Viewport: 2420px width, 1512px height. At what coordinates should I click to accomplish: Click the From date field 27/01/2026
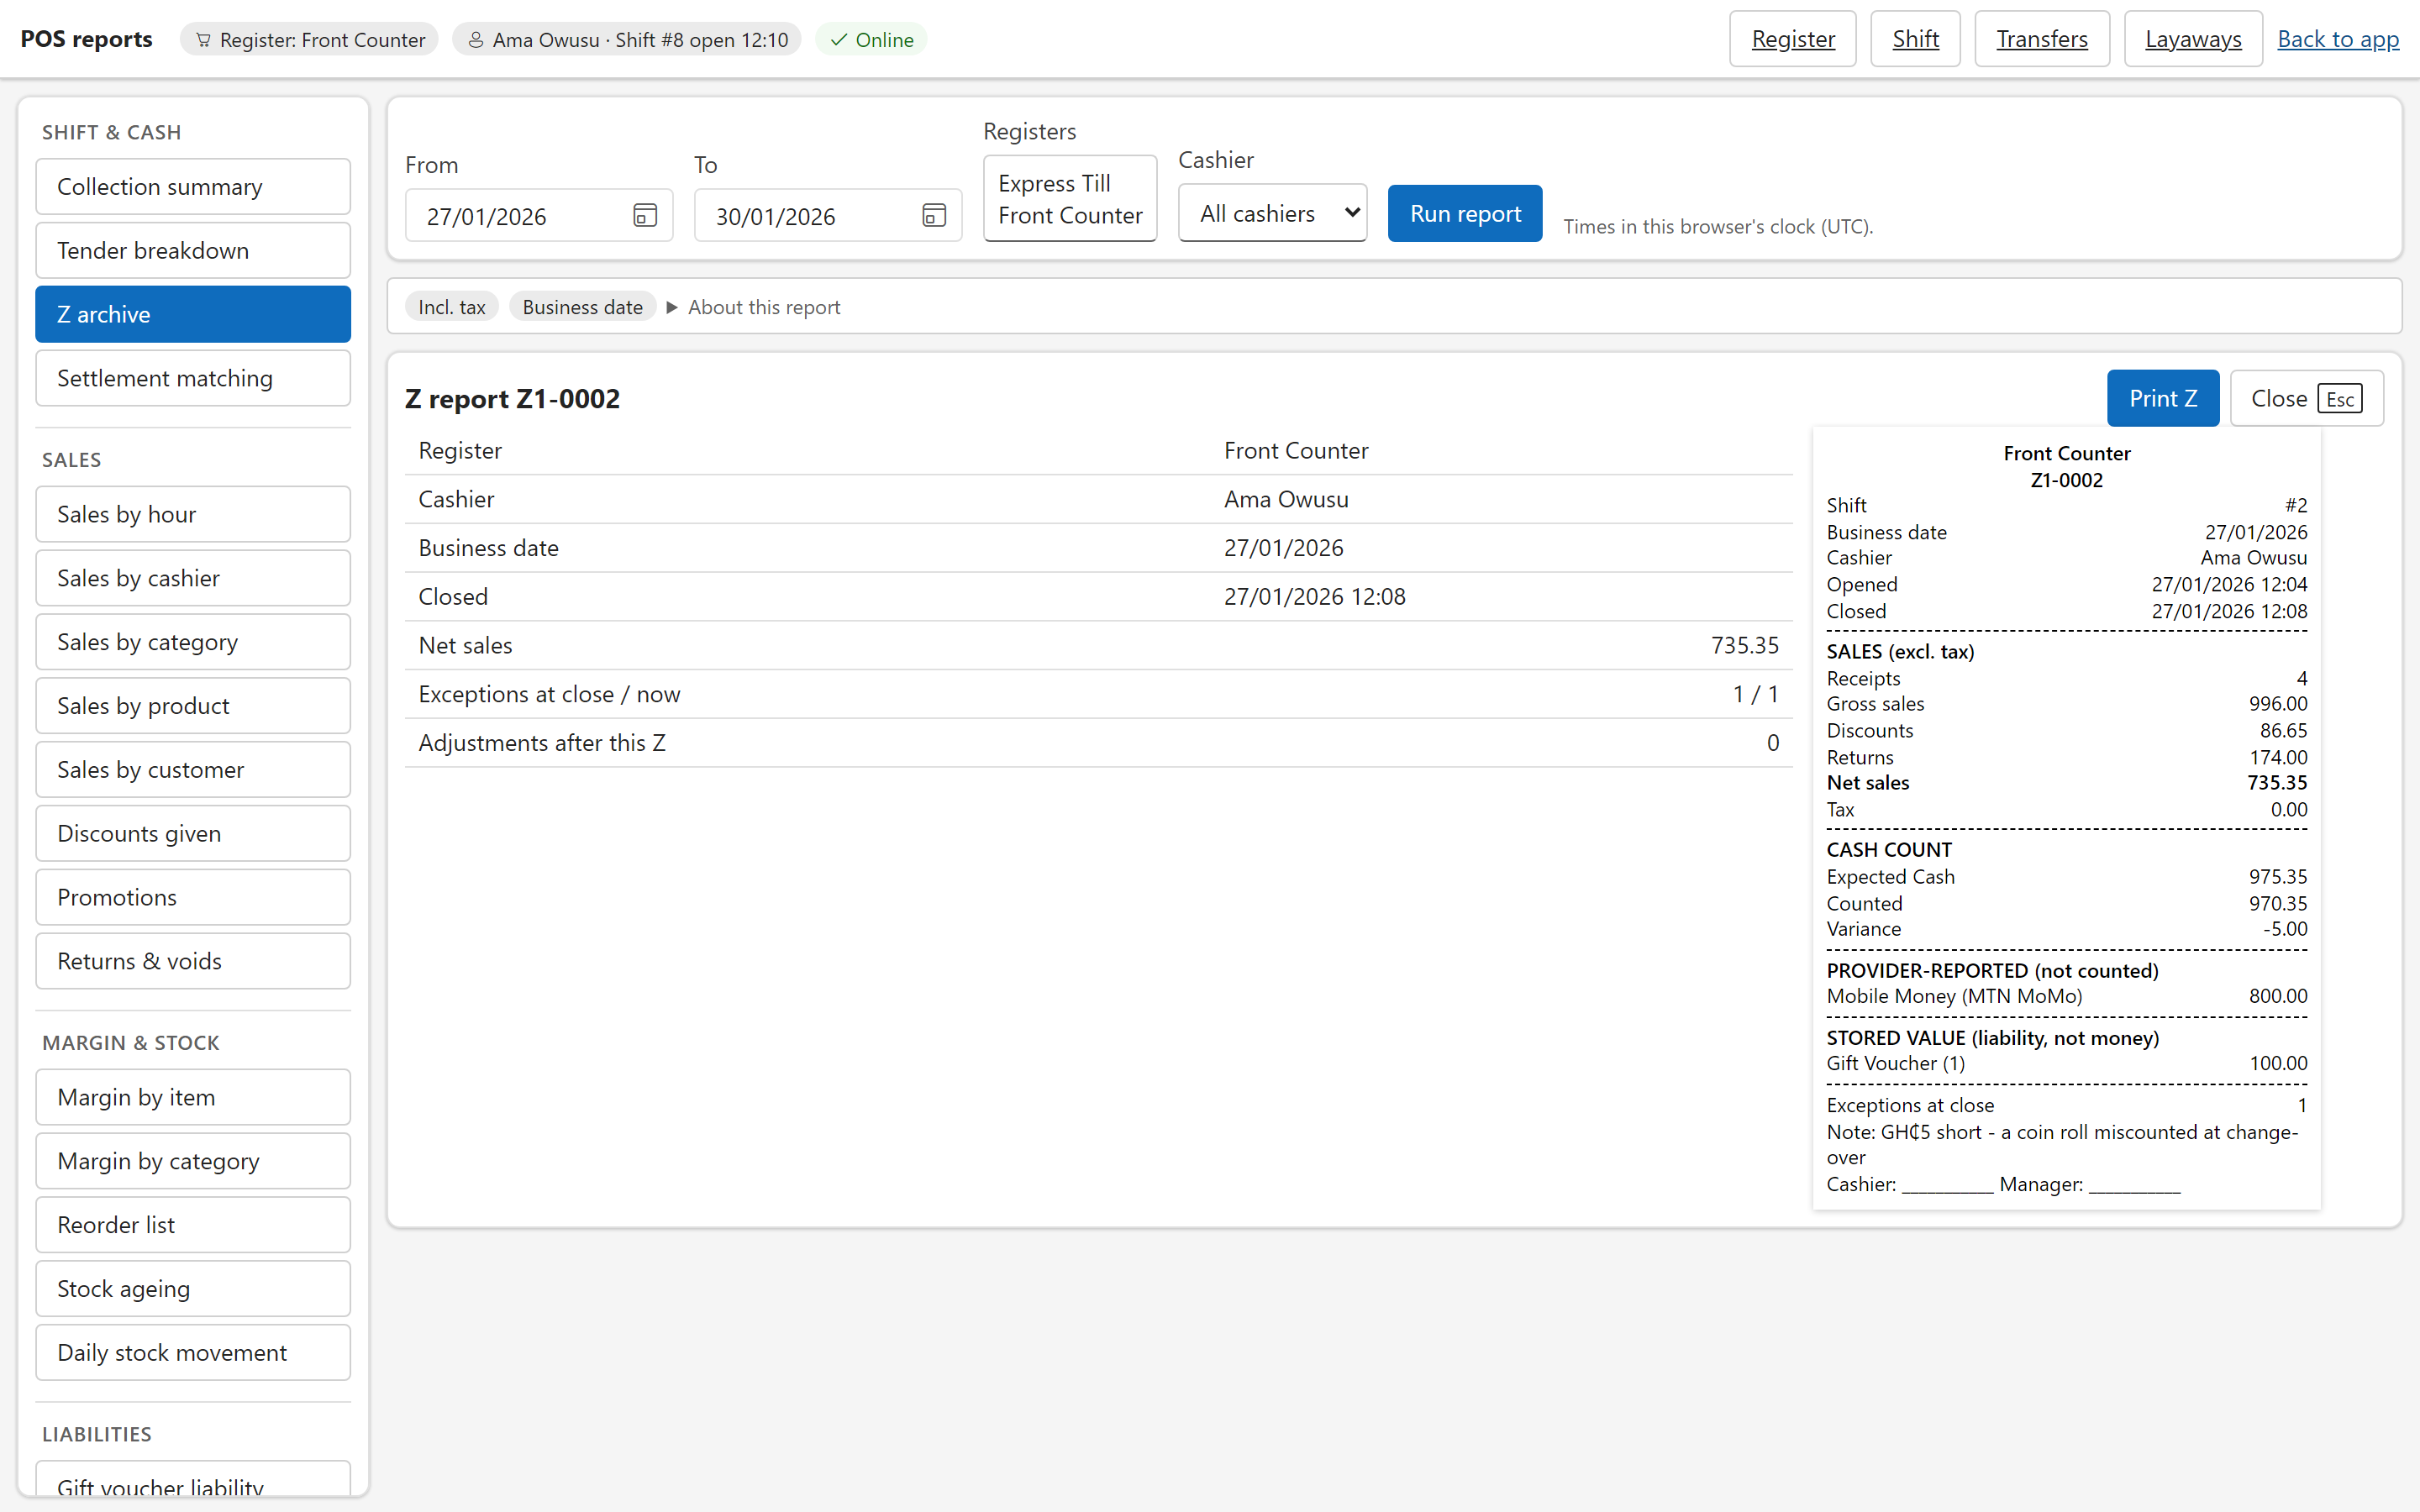(x=539, y=215)
